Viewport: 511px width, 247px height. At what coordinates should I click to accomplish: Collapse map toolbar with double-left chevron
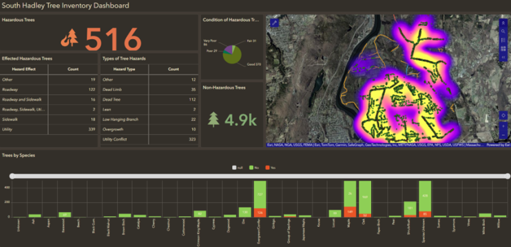(503, 57)
